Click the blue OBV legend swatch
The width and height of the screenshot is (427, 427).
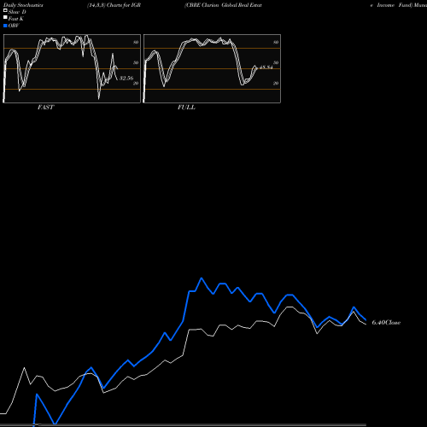tap(5, 26)
